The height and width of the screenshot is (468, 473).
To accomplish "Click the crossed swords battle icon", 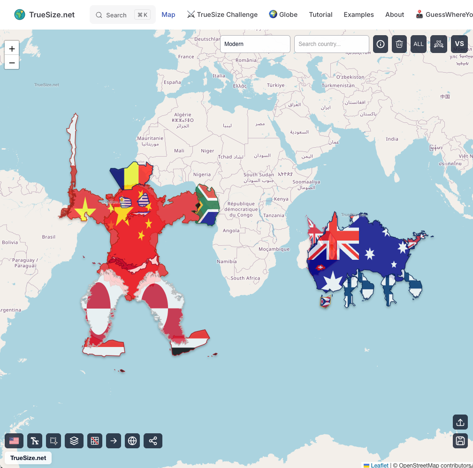I will point(439,44).
